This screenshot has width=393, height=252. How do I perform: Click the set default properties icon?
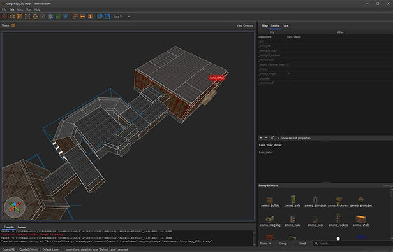[272, 138]
